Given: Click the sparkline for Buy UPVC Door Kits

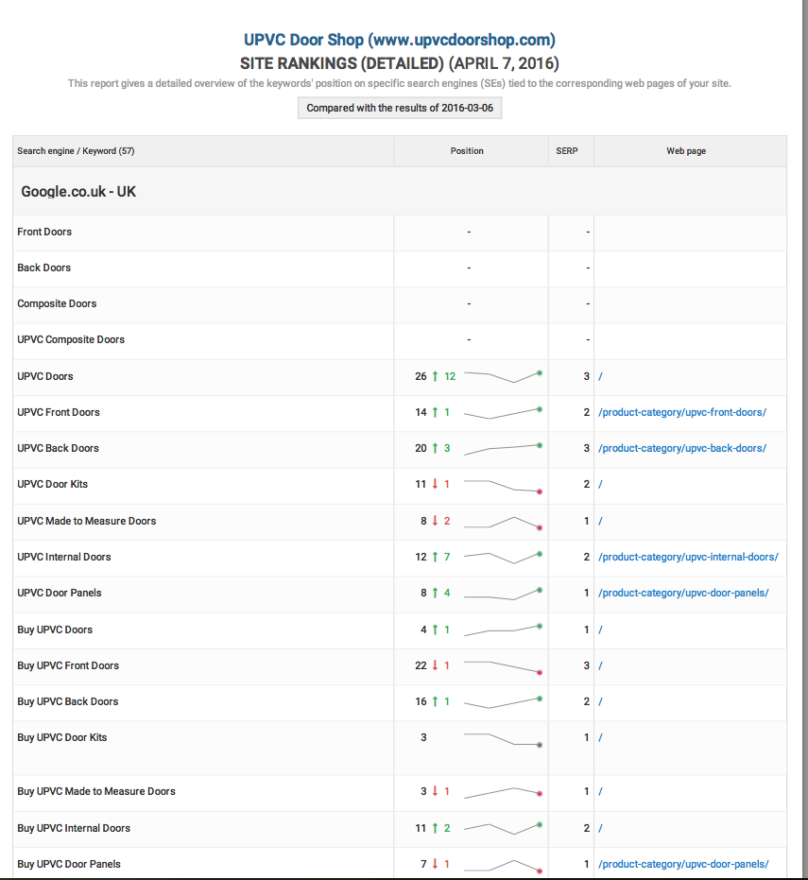Looking at the screenshot, I should click(x=504, y=739).
